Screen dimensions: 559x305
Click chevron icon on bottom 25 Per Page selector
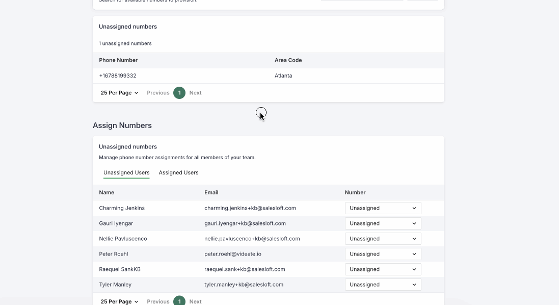[x=135, y=301]
